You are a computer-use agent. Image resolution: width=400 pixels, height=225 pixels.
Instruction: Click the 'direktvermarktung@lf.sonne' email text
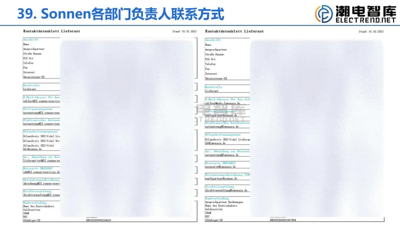(x=41, y=195)
